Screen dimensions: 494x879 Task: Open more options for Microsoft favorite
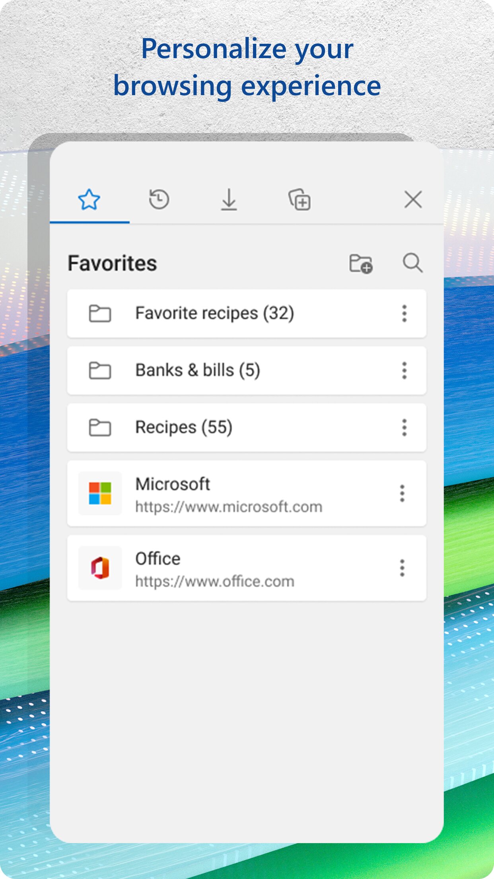coord(403,494)
